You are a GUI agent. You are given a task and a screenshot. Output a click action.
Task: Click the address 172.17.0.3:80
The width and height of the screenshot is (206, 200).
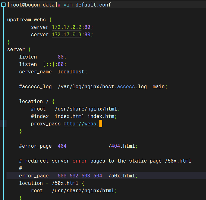(71, 35)
